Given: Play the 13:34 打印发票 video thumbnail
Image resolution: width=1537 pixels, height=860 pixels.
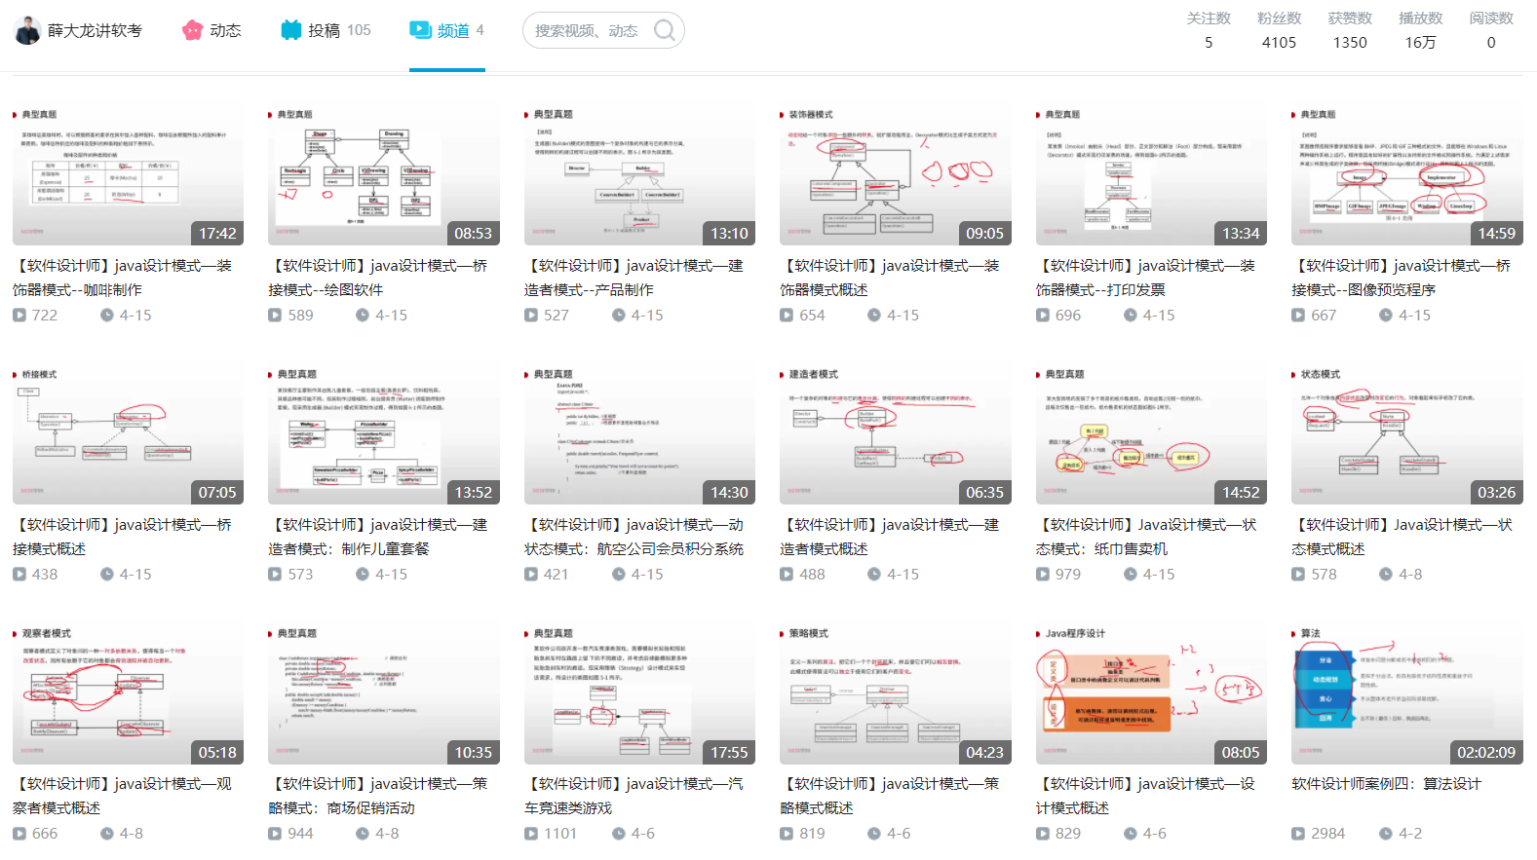Looking at the screenshot, I should pos(1151,173).
